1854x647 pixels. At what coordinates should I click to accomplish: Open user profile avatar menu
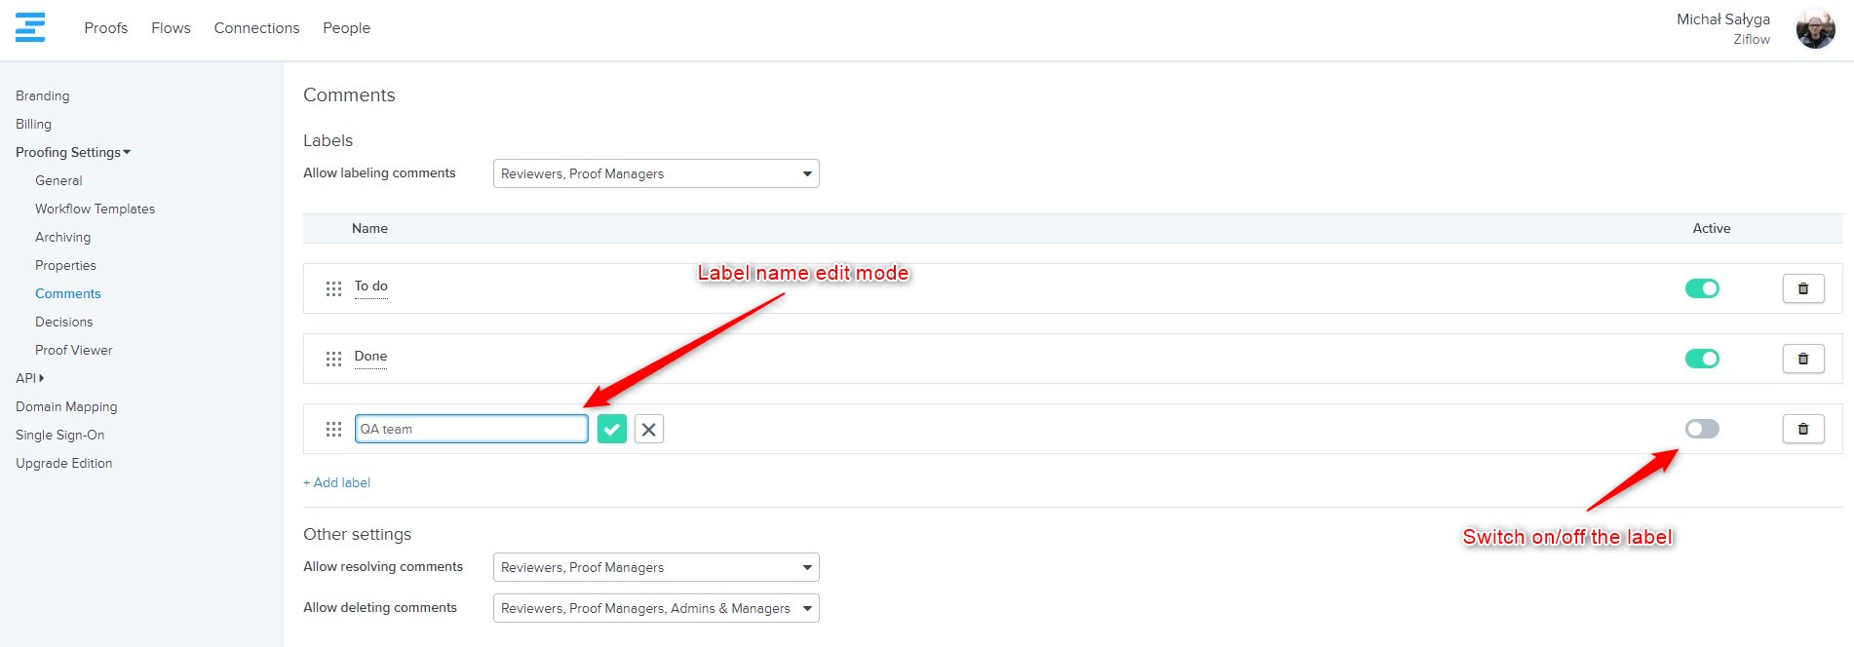pyautogui.click(x=1815, y=29)
